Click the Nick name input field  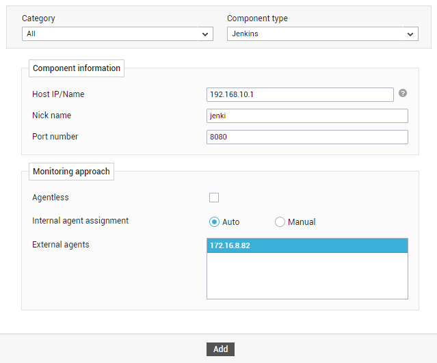tap(307, 116)
